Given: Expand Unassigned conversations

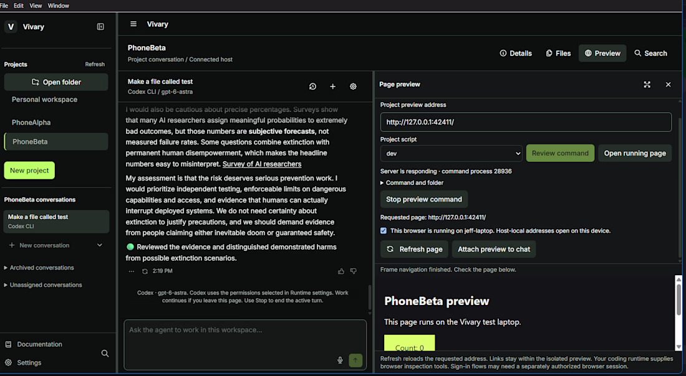Looking at the screenshot, I should [x=43, y=284].
